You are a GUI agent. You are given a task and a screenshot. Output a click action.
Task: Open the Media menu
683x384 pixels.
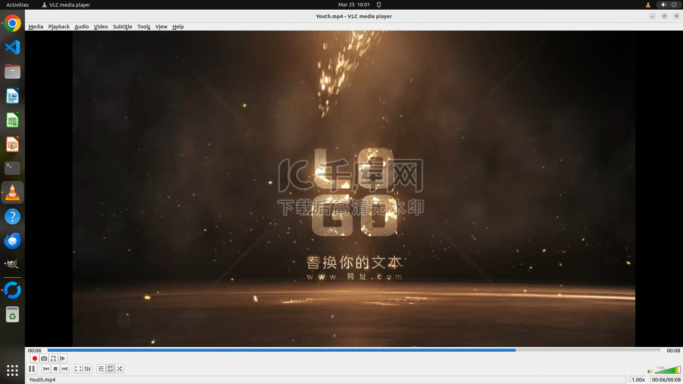(36, 27)
